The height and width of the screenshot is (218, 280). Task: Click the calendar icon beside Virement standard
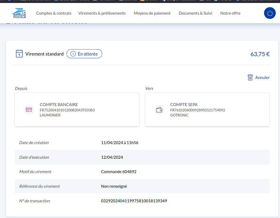pyautogui.click(x=19, y=54)
